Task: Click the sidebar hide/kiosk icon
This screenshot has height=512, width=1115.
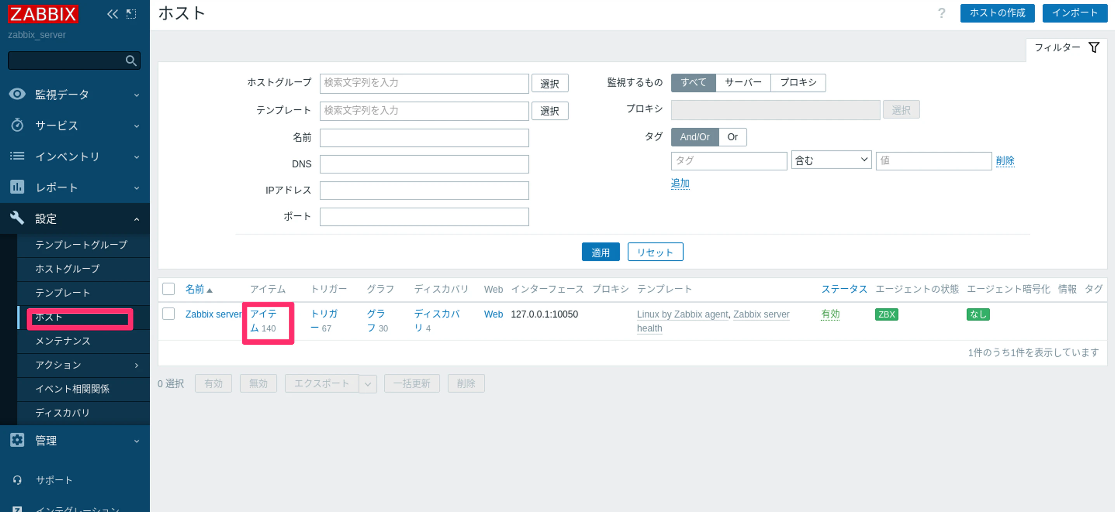Action: point(131,14)
